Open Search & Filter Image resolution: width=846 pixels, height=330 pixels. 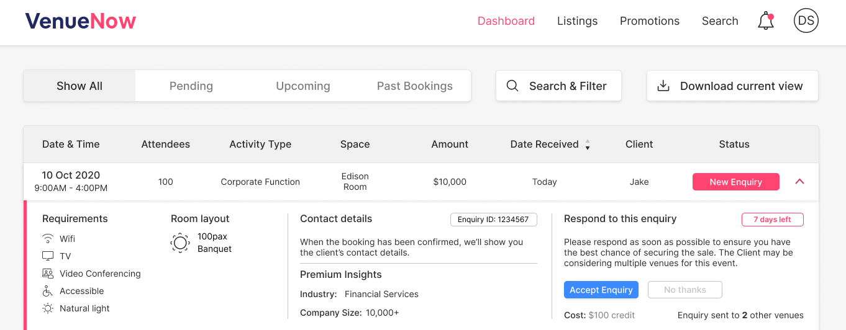tap(558, 86)
